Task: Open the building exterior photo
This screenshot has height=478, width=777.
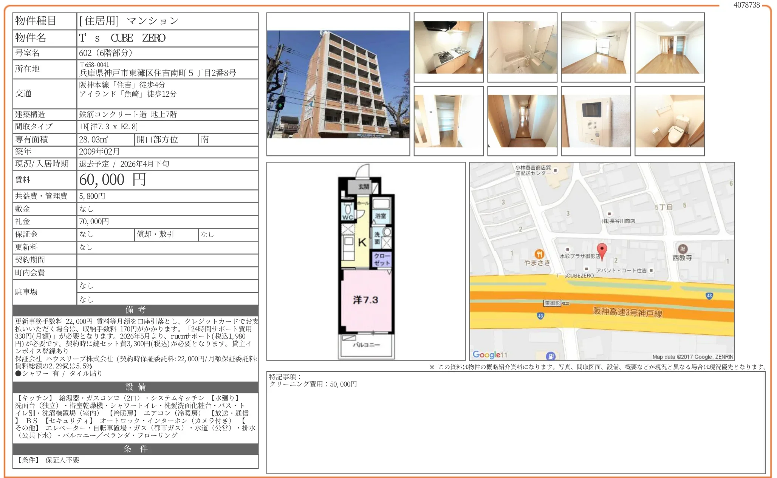Action: coord(338,84)
